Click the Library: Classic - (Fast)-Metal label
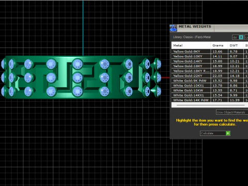The width and height of the screenshot is (248, 186). tap(192, 37)
